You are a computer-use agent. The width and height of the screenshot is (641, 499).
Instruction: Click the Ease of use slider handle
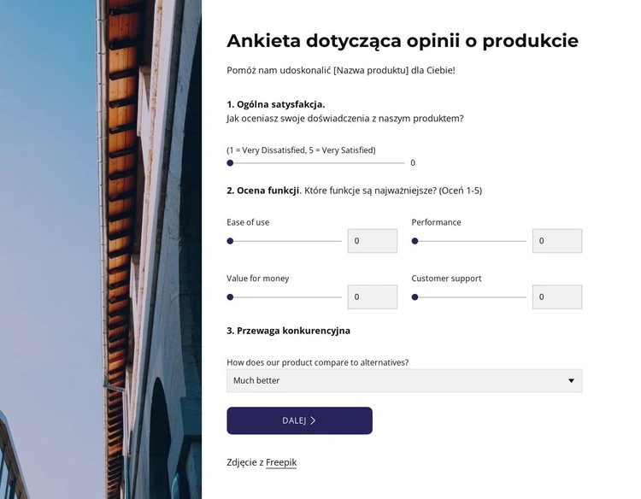230,241
